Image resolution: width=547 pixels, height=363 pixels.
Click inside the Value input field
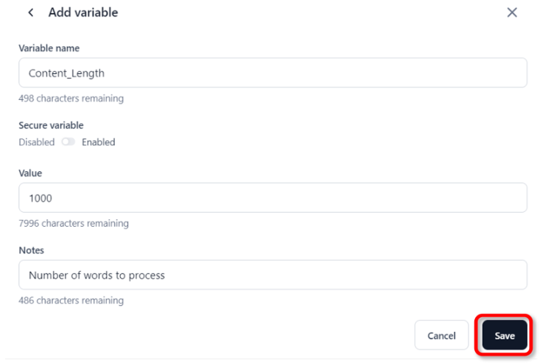coord(272,199)
